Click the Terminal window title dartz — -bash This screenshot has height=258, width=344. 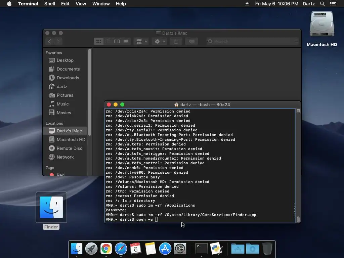coord(205,105)
